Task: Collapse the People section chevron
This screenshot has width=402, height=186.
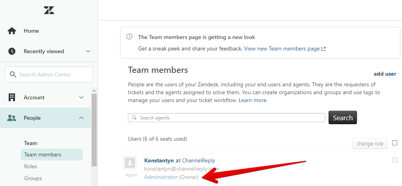Action: click(81, 118)
